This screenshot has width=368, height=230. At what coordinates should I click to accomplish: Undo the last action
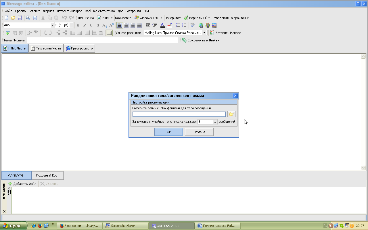(65, 18)
